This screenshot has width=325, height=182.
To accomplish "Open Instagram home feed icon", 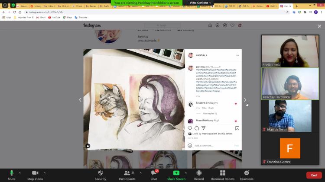I will [x=210, y=26].
